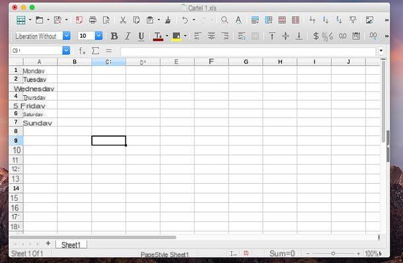Select cell containing Wednesday
The width and height of the screenshot is (403, 263).
40,88
